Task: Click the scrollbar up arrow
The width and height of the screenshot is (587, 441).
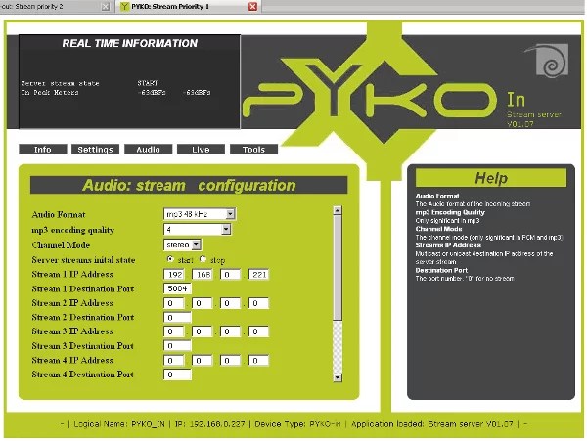Action: (x=338, y=209)
